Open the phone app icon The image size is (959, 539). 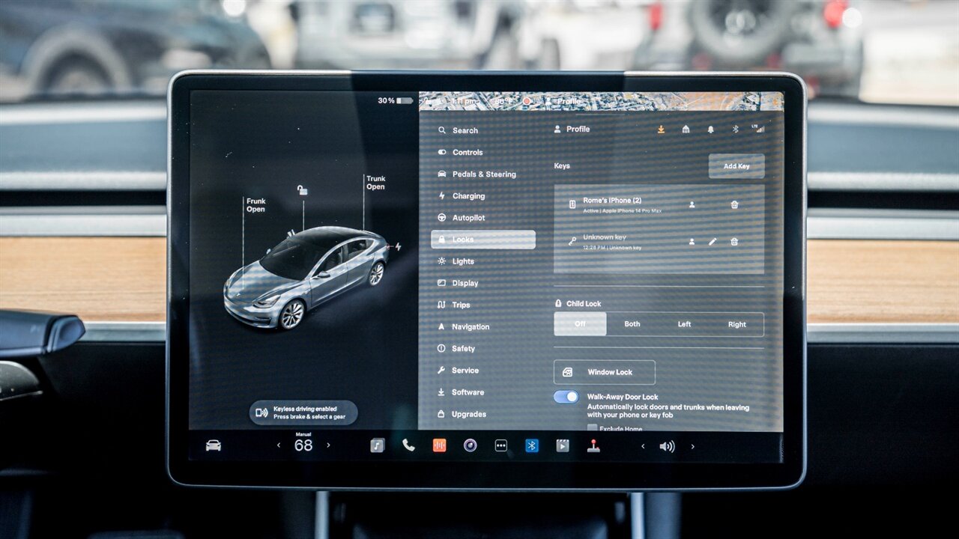408,445
